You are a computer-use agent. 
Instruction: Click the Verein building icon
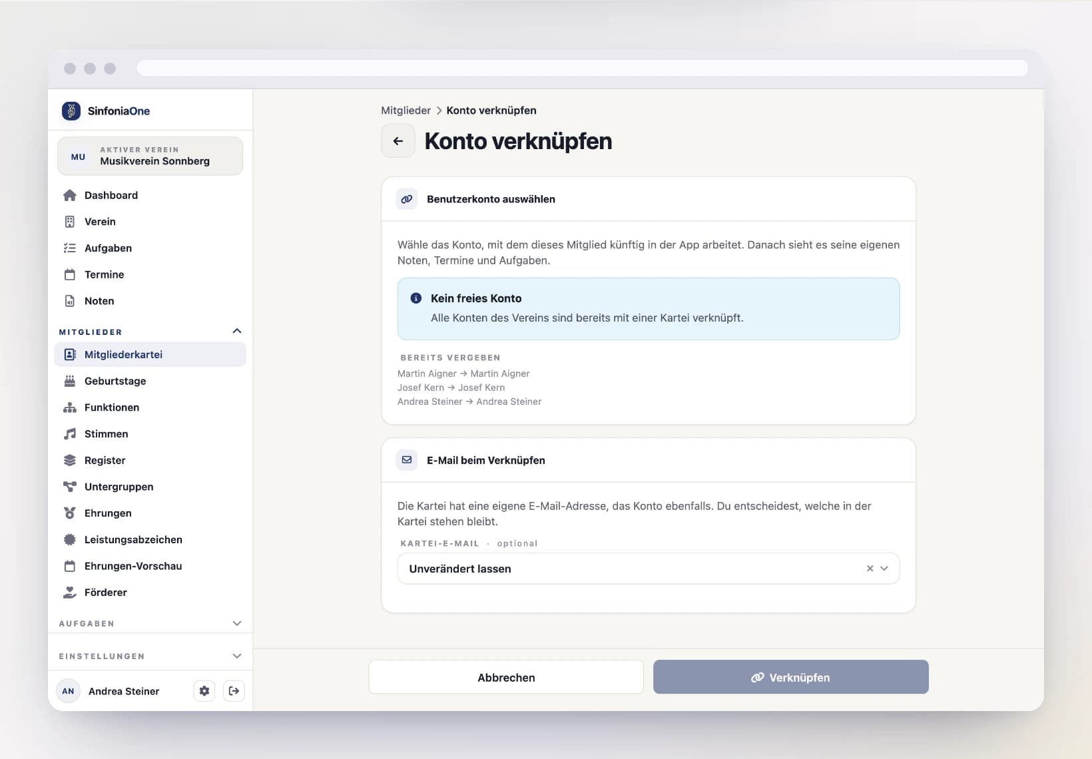[x=70, y=222]
